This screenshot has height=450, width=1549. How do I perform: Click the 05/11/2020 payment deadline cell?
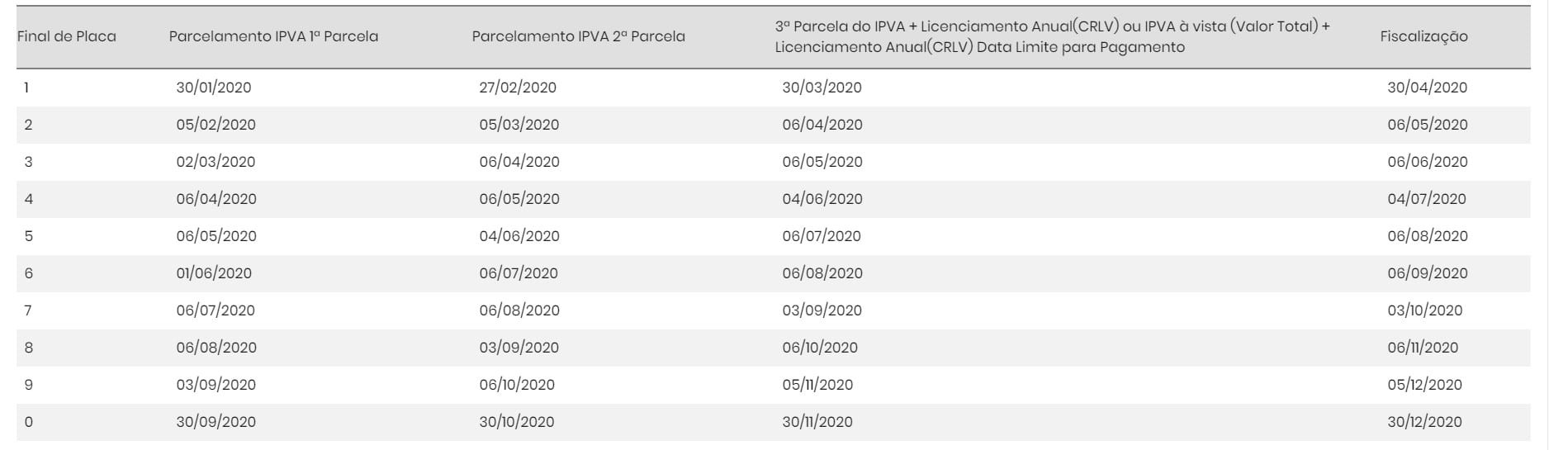(817, 385)
